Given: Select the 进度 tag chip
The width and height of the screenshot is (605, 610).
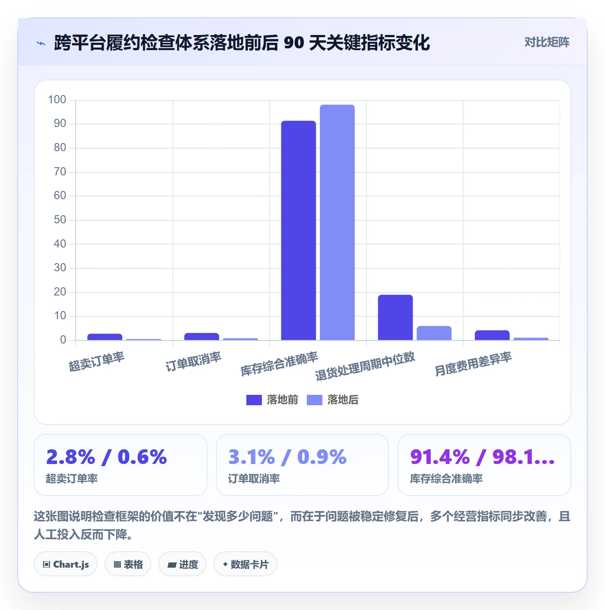Looking at the screenshot, I should [182, 564].
